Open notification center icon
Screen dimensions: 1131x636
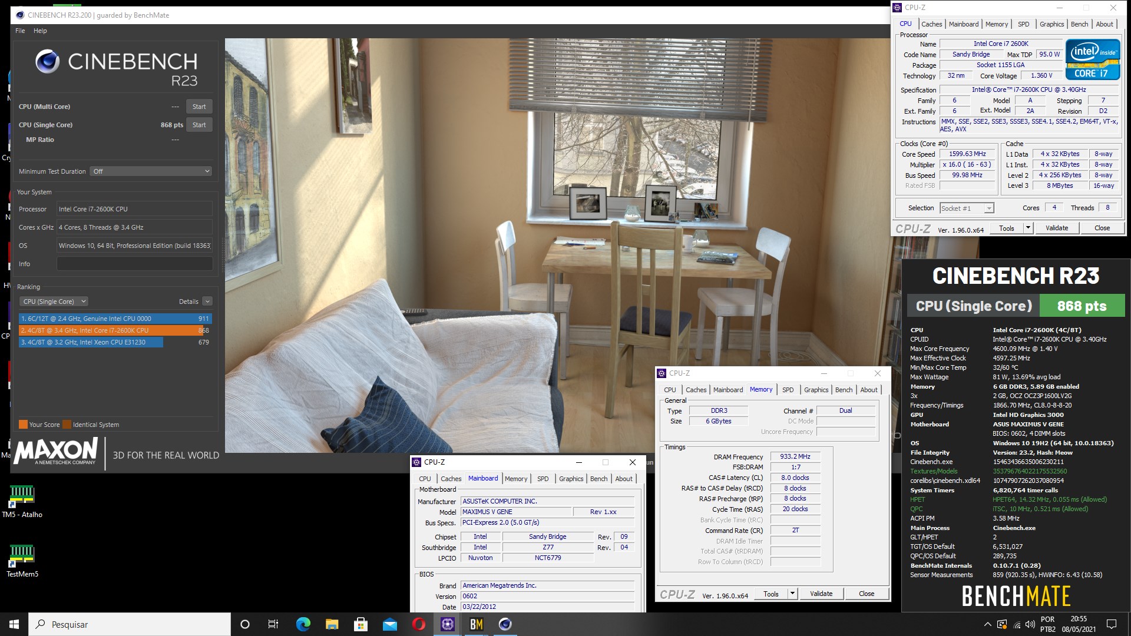coord(1112,624)
